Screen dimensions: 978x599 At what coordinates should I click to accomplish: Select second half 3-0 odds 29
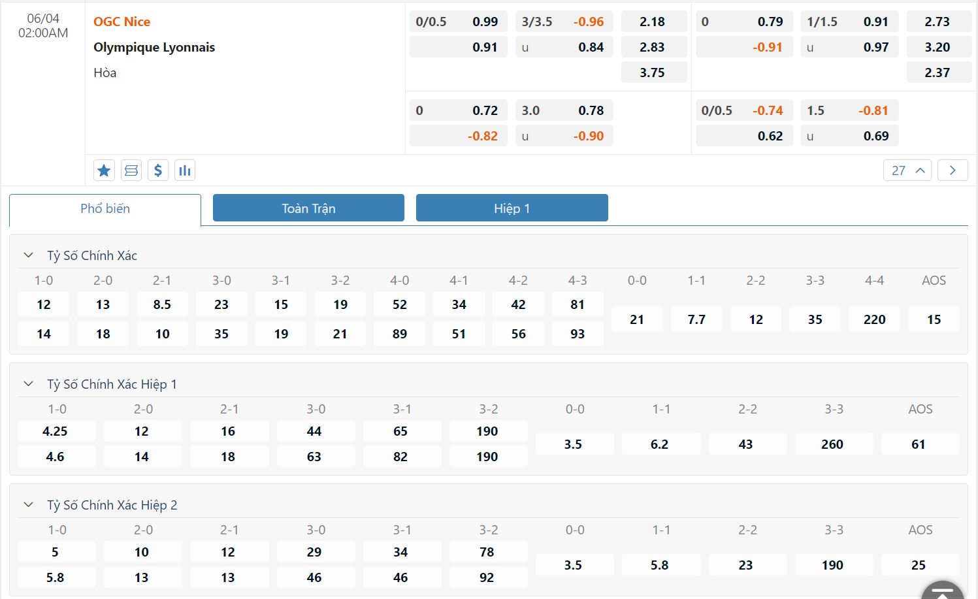[x=316, y=552]
